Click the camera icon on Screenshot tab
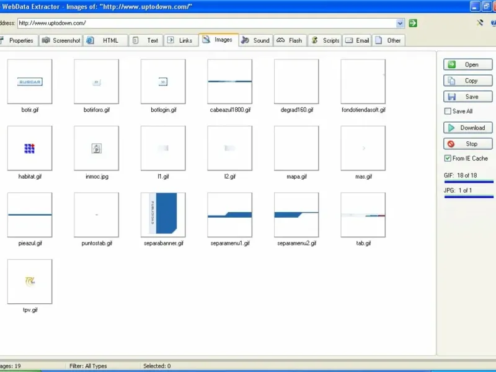The width and height of the screenshot is (496, 372). (46, 40)
